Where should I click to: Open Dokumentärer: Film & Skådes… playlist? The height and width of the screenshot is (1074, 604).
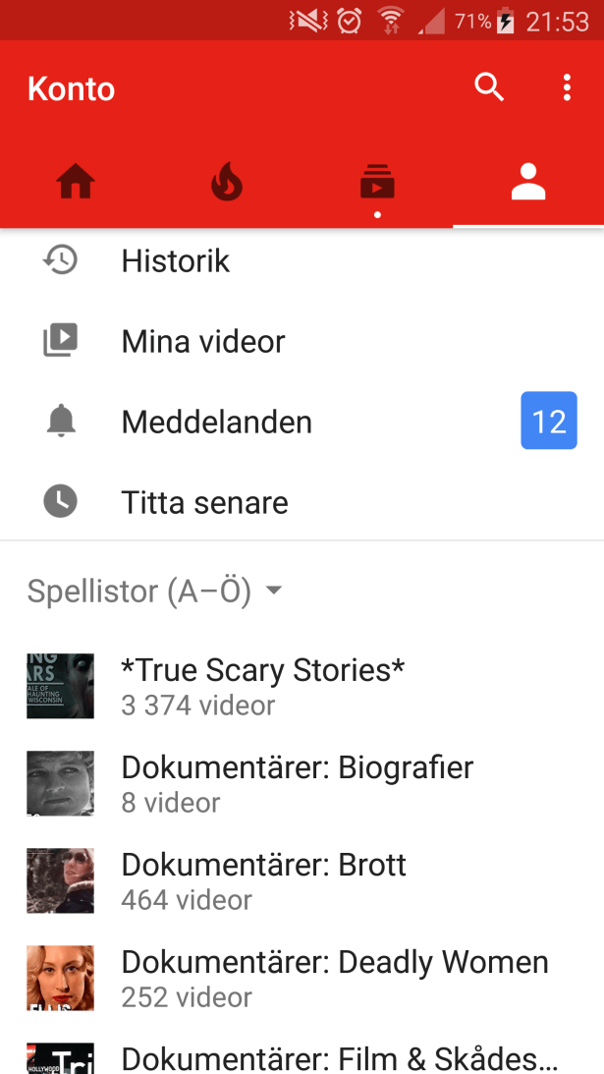click(339, 1058)
